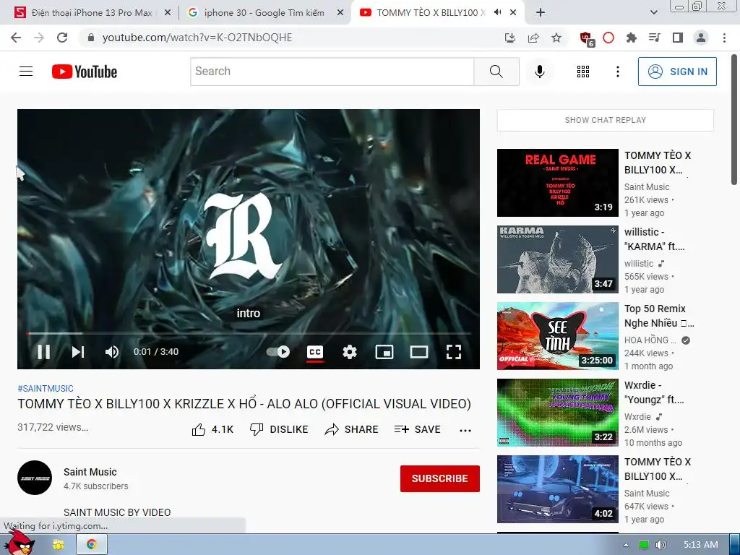Enable theater mode
The image size is (740, 555).
click(x=419, y=352)
